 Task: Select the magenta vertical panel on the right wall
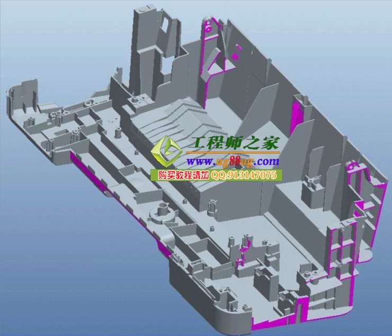pyautogui.click(x=296, y=114)
